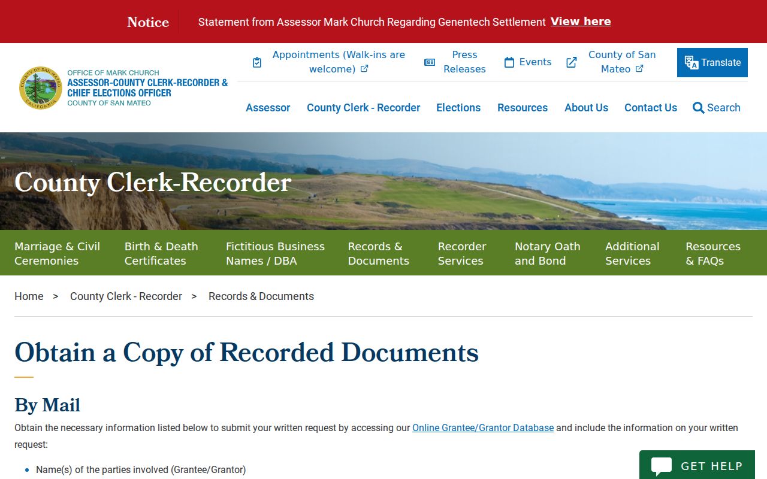Click the Press Releases newspaper icon
Viewport: 767px width, 479px height.
coord(430,62)
